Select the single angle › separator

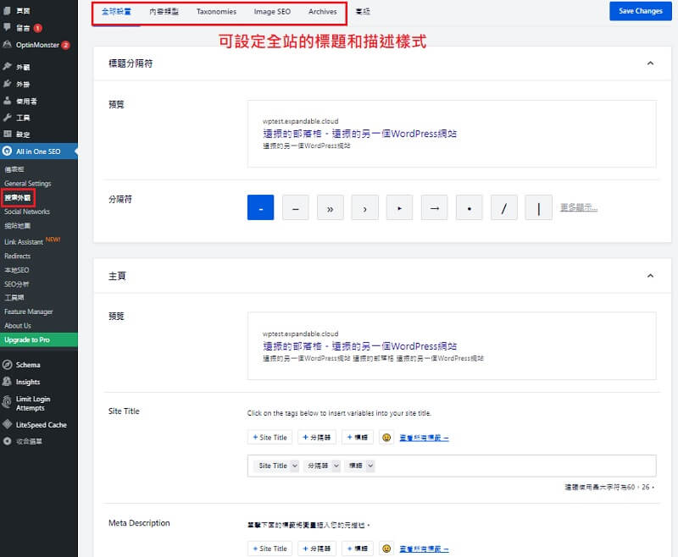[x=365, y=207]
